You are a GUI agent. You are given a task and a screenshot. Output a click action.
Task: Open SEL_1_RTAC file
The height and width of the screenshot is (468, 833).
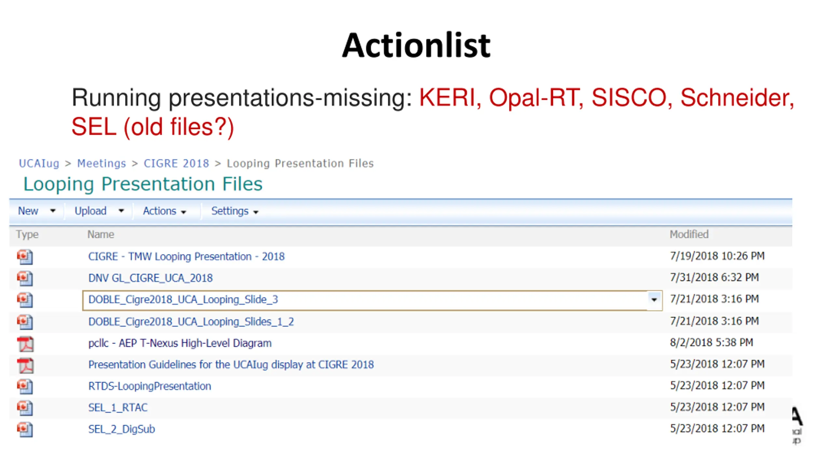tap(118, 408)
